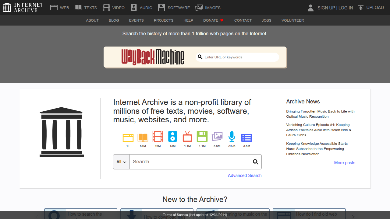Open the Software floppy icon
The image size is (390, 219).
pos(161,8)
